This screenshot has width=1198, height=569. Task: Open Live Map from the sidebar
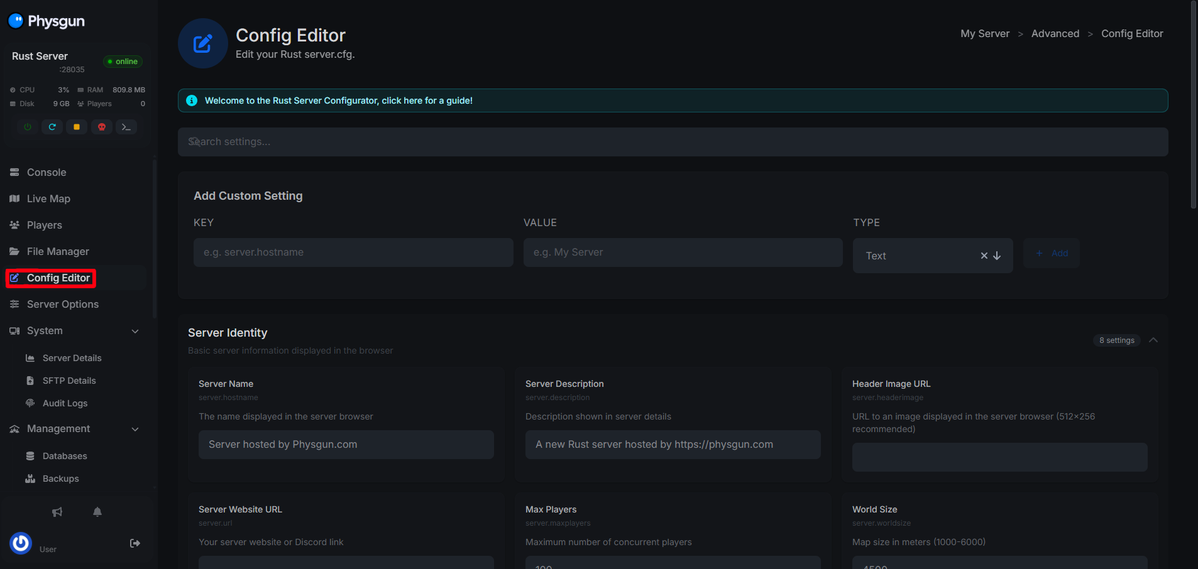[48, 198]
